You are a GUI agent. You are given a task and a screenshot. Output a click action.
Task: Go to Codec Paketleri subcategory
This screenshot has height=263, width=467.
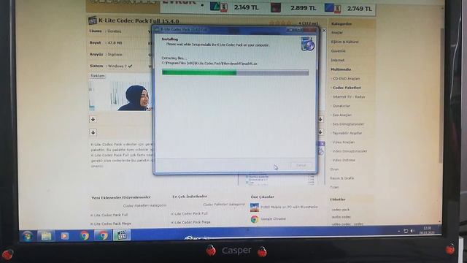pyautogui.click(x=347, y=88)
